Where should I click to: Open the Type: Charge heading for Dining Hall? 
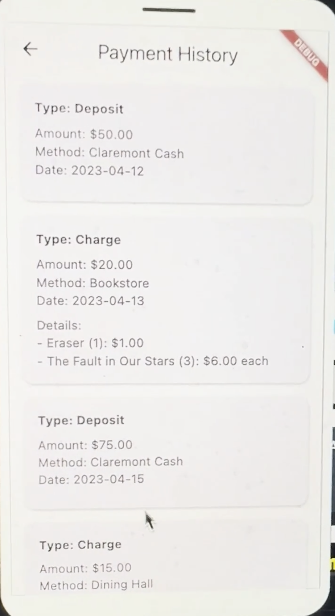coord(81,545)
